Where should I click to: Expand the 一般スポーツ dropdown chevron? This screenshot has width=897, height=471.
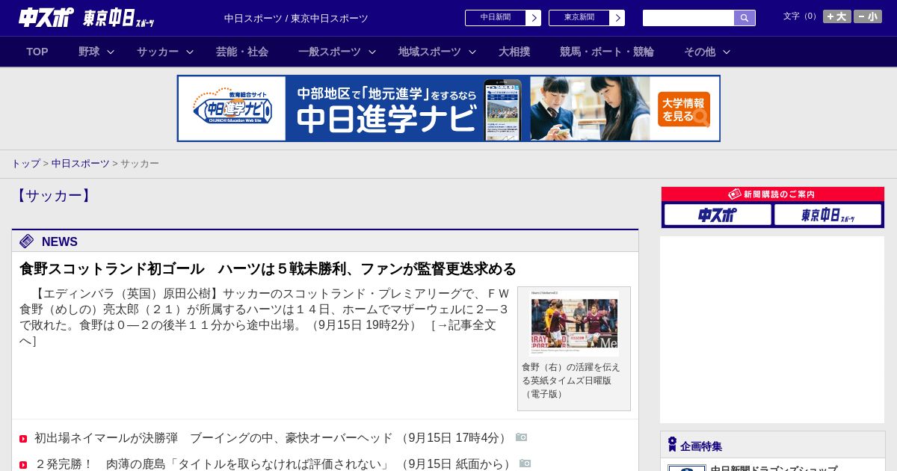(x=372, y=52)
